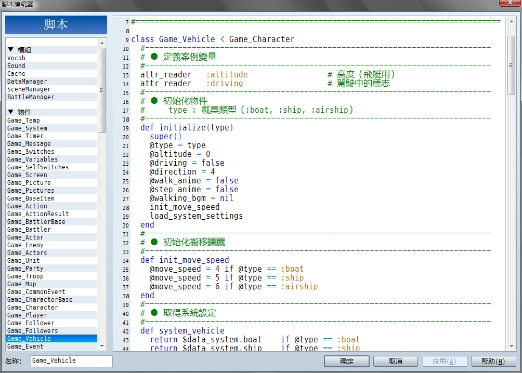Close the script editor window
The height and width of the screenshot is (373, 522).
(510, 3)
